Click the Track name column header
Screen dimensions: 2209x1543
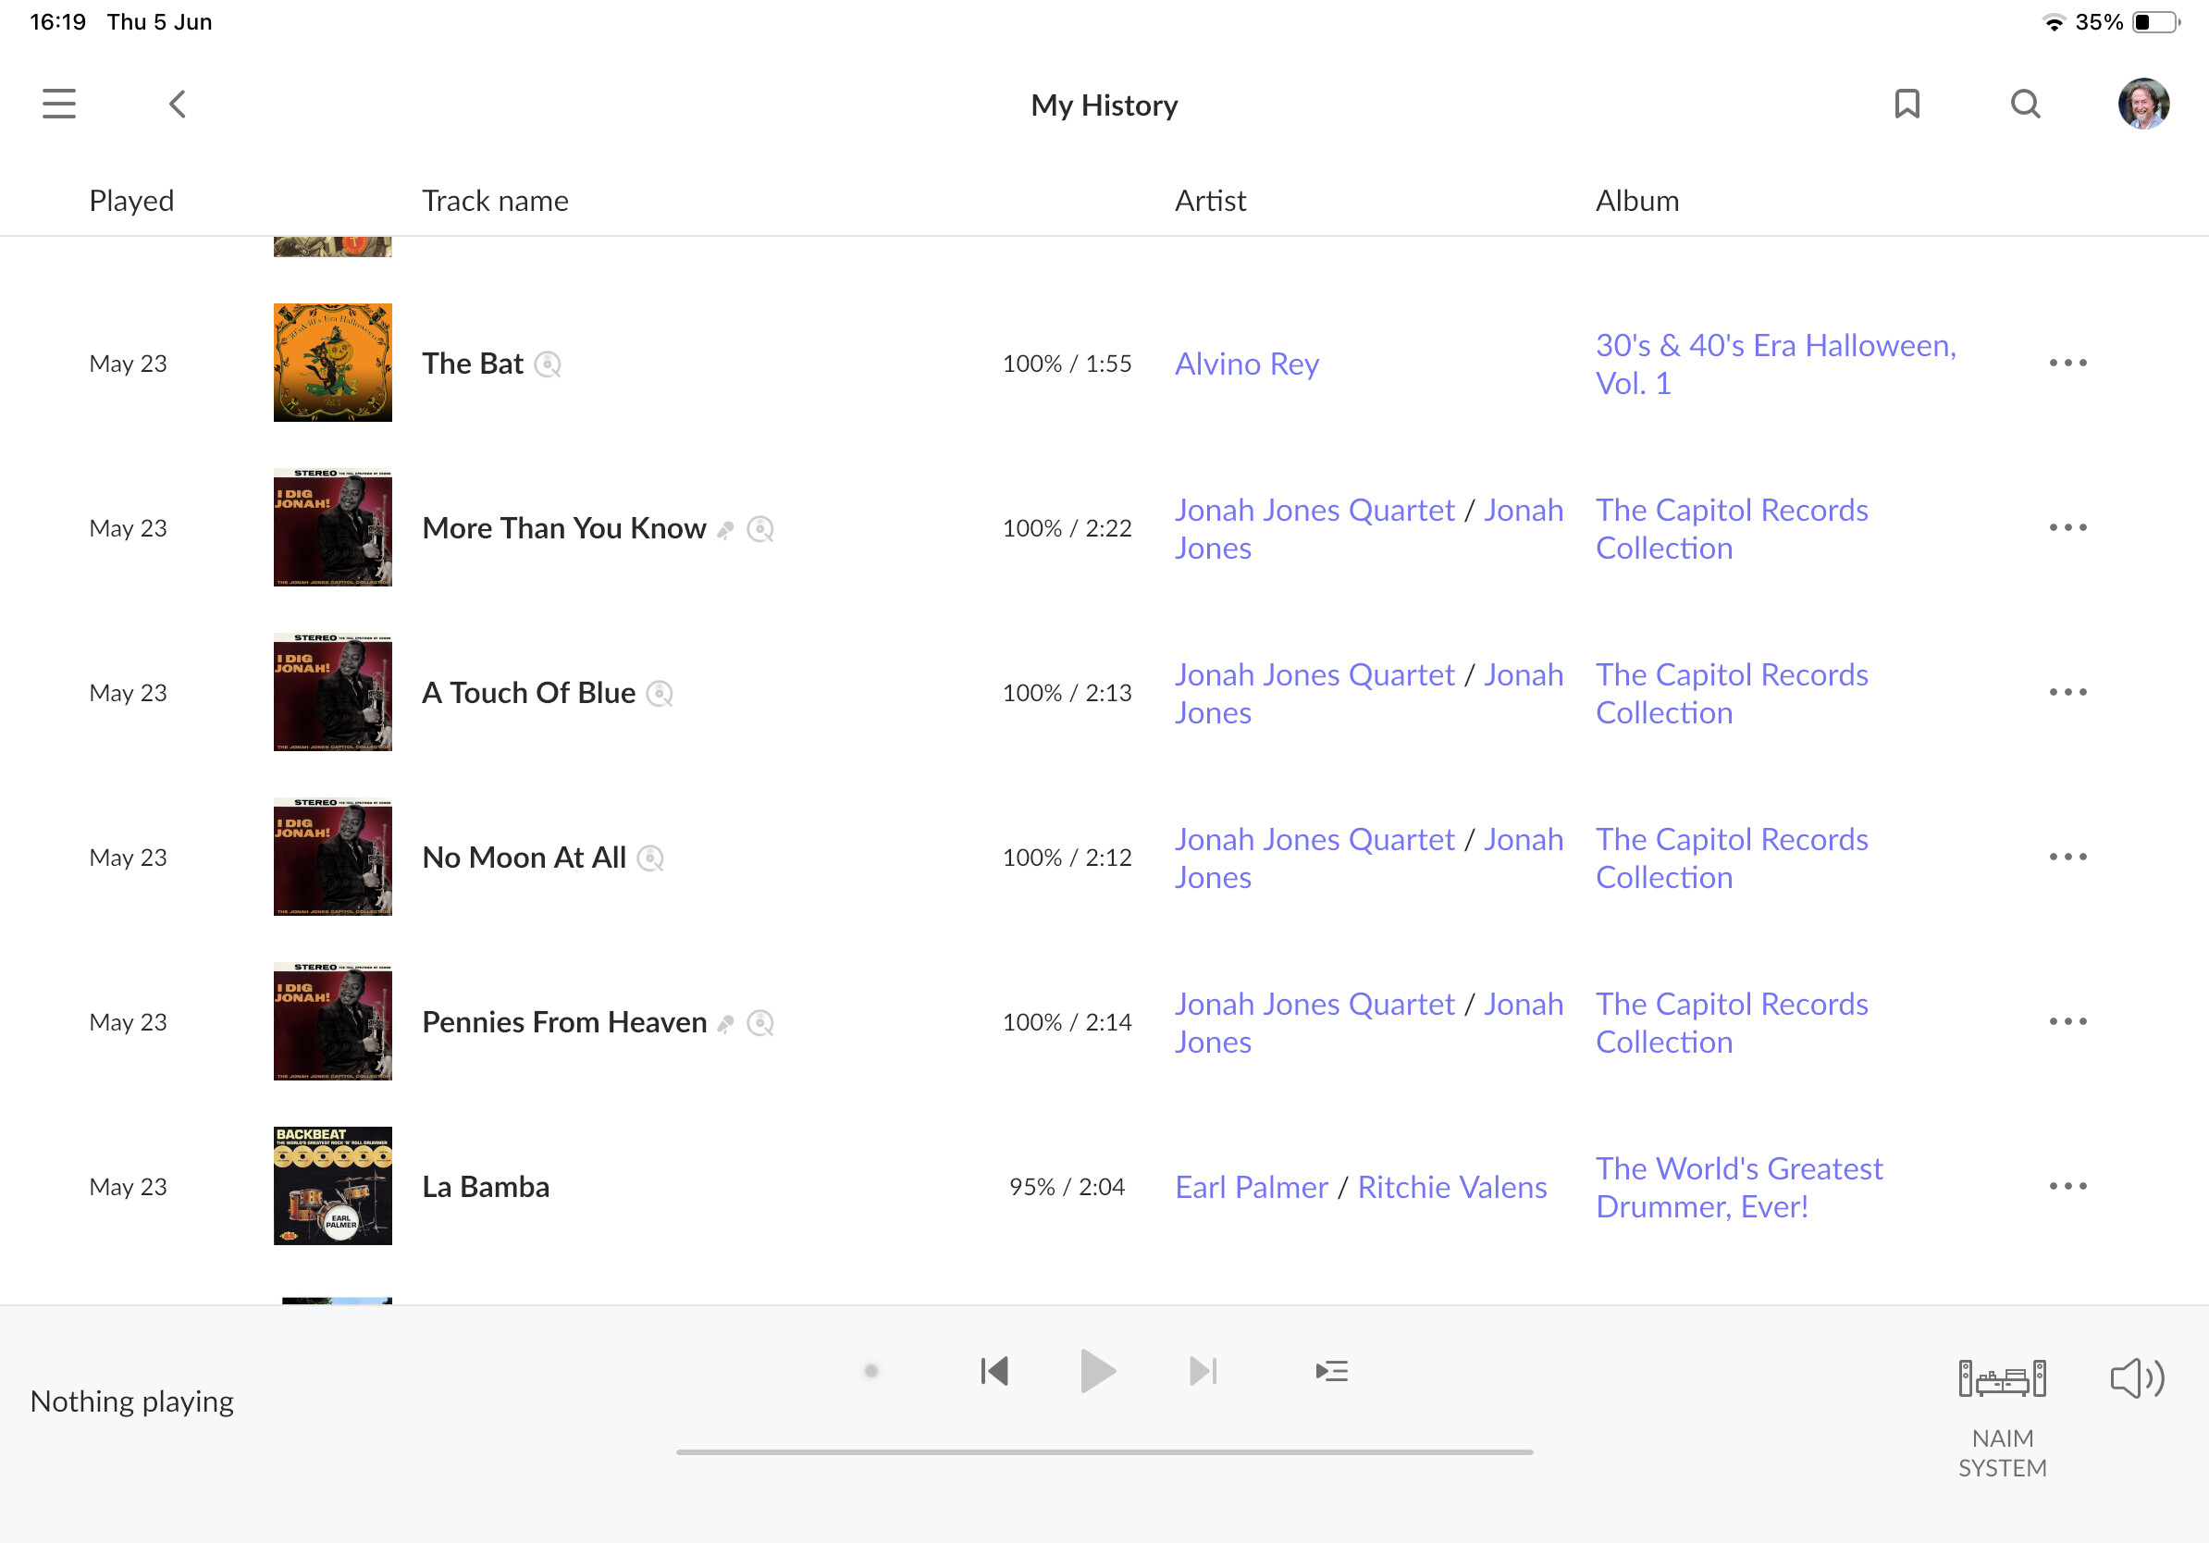[495, 201]
